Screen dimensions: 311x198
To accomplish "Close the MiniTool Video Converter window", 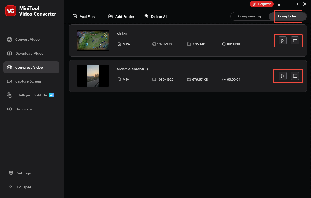I will click(x=305, y=4).
